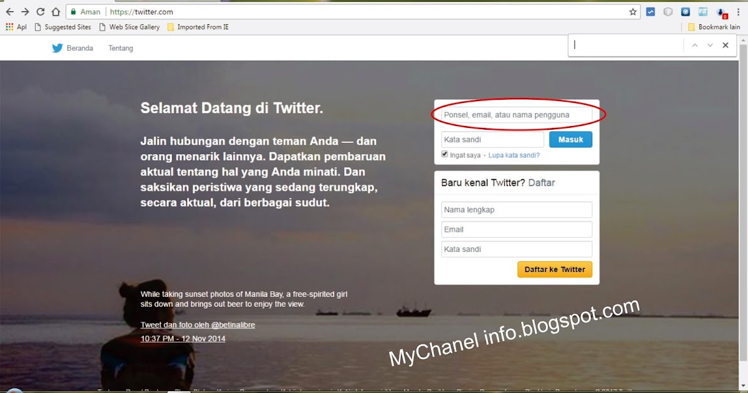The height and width of the screenshot is (393, 748).
Task: Close the find-in-page bar
Action: [x=726, y=45]
